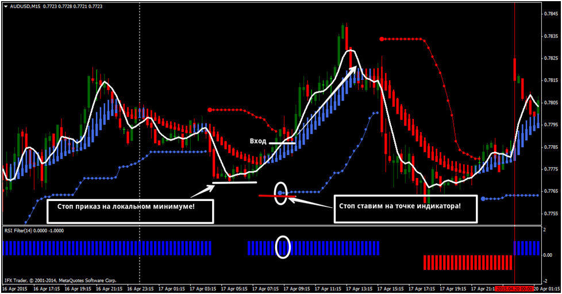
Task: Click the 16 Apr 21:15 time label
Action: [109, 288]
